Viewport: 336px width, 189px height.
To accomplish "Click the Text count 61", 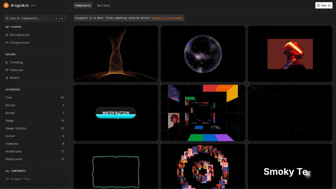I will point(62,97).
